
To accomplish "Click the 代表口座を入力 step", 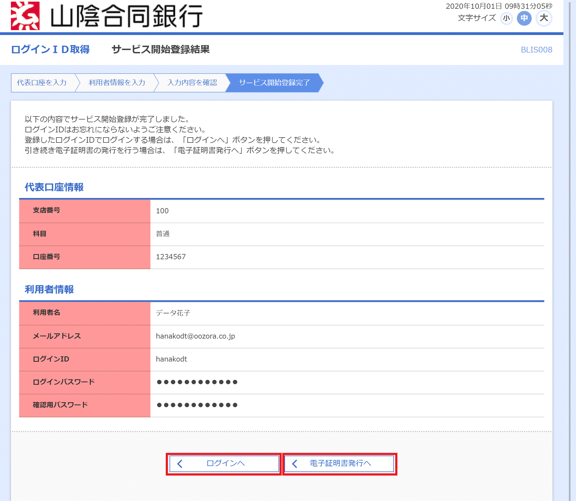I will [42, 83].
